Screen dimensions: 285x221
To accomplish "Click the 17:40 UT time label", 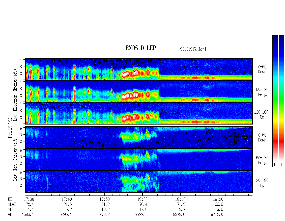I will 67,200.
